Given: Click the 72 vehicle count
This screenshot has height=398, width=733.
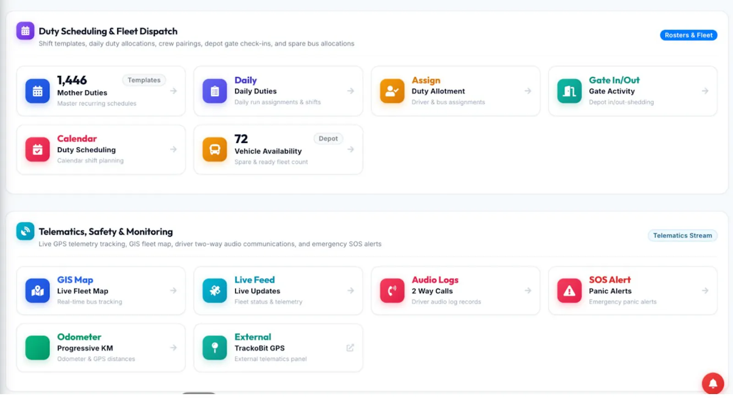Looking at the screenshot, I should [x=241, y=139].
